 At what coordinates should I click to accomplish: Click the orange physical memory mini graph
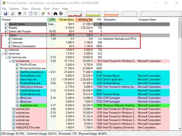click(111, 14)
